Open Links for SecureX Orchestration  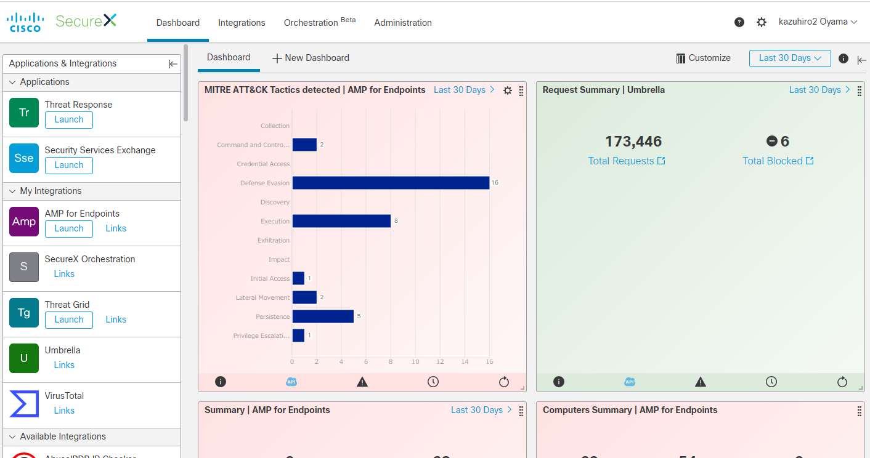[x=64, y=274]
